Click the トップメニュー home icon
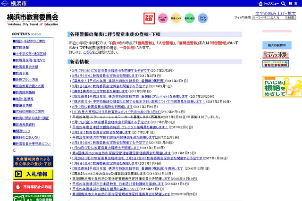The image size is (302, 201). [x=268, y=3]
